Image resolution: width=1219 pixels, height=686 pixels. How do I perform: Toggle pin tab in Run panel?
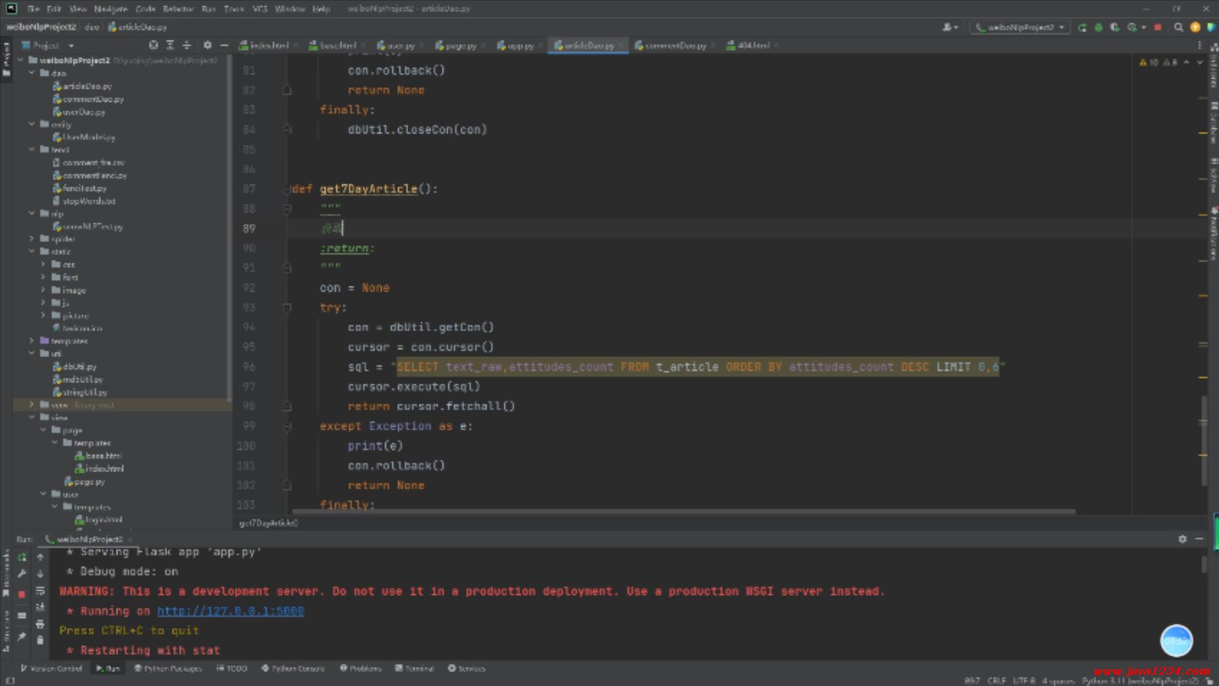pyautogui.click(x=22, y=636)
